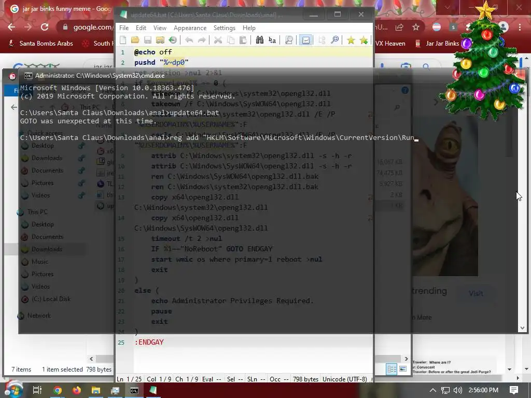Viewport: 531px width, 398px height.
Task: Switch to Notepad3 taskbar button
Action: (x=153, y=390)
